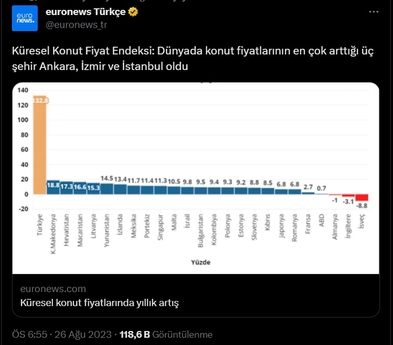Image resolution: width=393 pixels, height=345 pixels.
Task: Open the euronews Türkçe profile avatar
Action: point(25,18)
